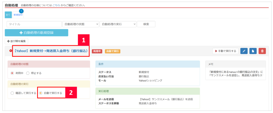Select the 自動で実行する radio button

pyautogui.click(x=41, y=93)
